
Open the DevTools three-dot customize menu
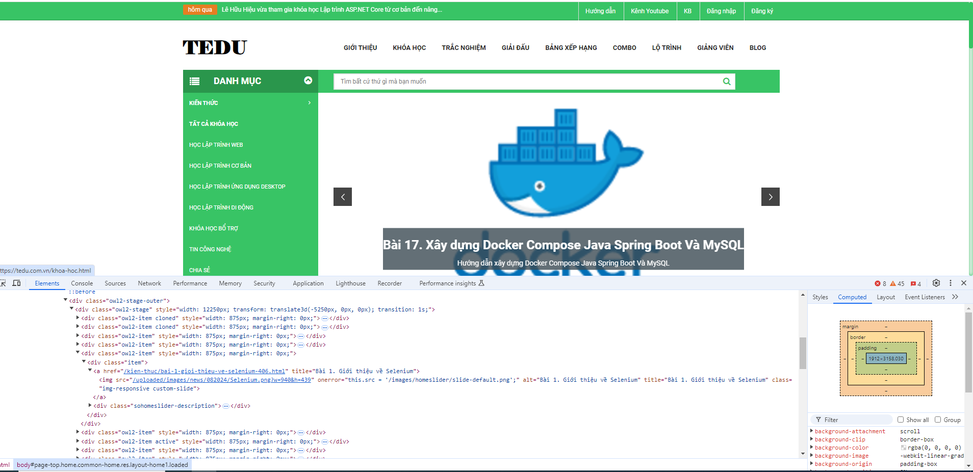pyautogui.click(x=950, y=283)
